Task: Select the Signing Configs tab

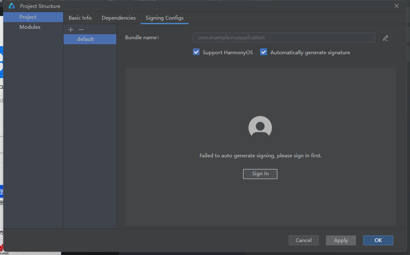Action: click(164, 18)
